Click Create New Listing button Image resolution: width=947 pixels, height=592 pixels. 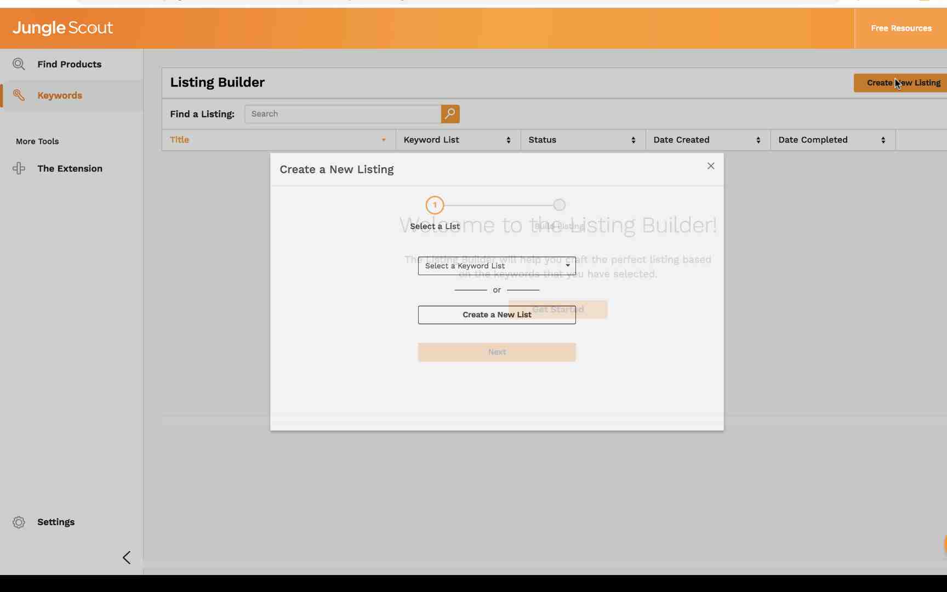tap(900, 83)
